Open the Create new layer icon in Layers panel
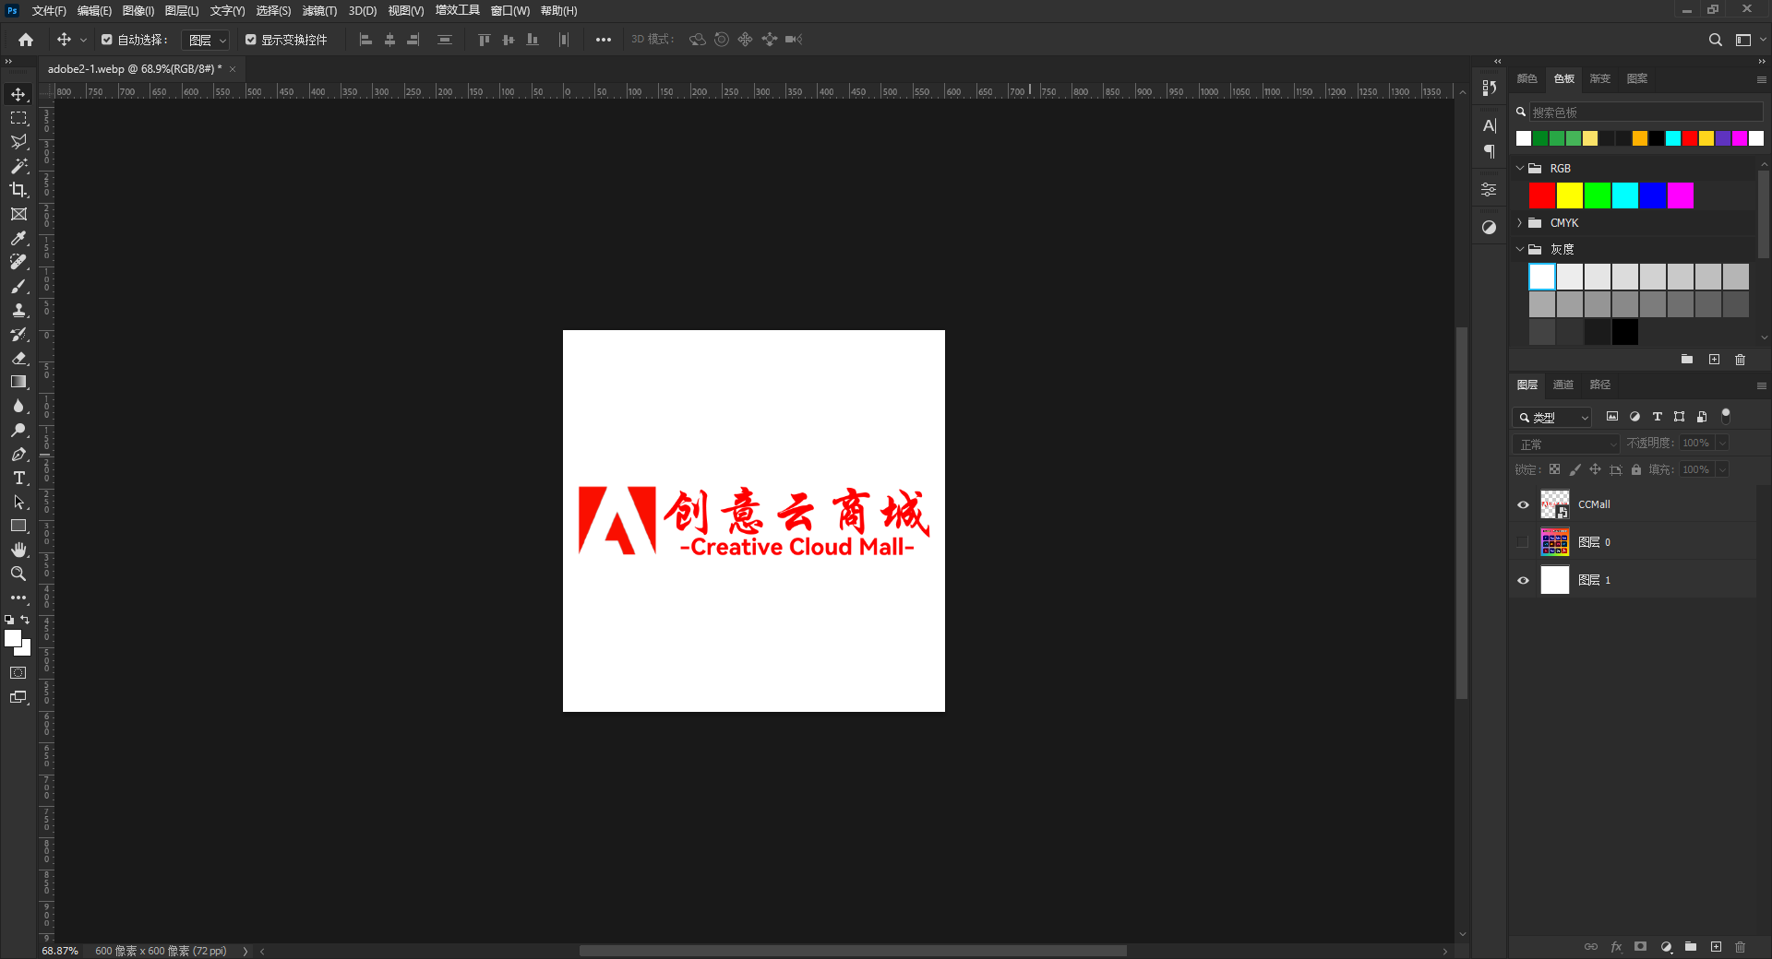Viewport: 1772px width, 959px height. pos(1718,947)
